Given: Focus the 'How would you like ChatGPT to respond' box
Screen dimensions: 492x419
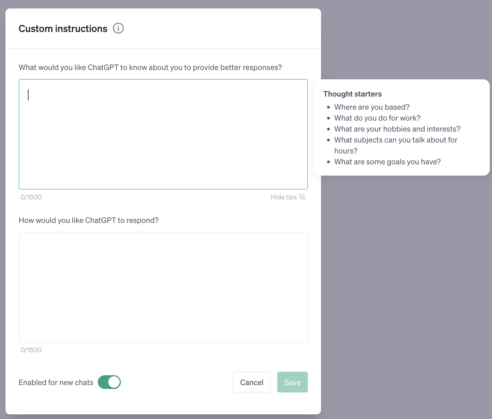Looking at the screenshot, I should [163, 287].
